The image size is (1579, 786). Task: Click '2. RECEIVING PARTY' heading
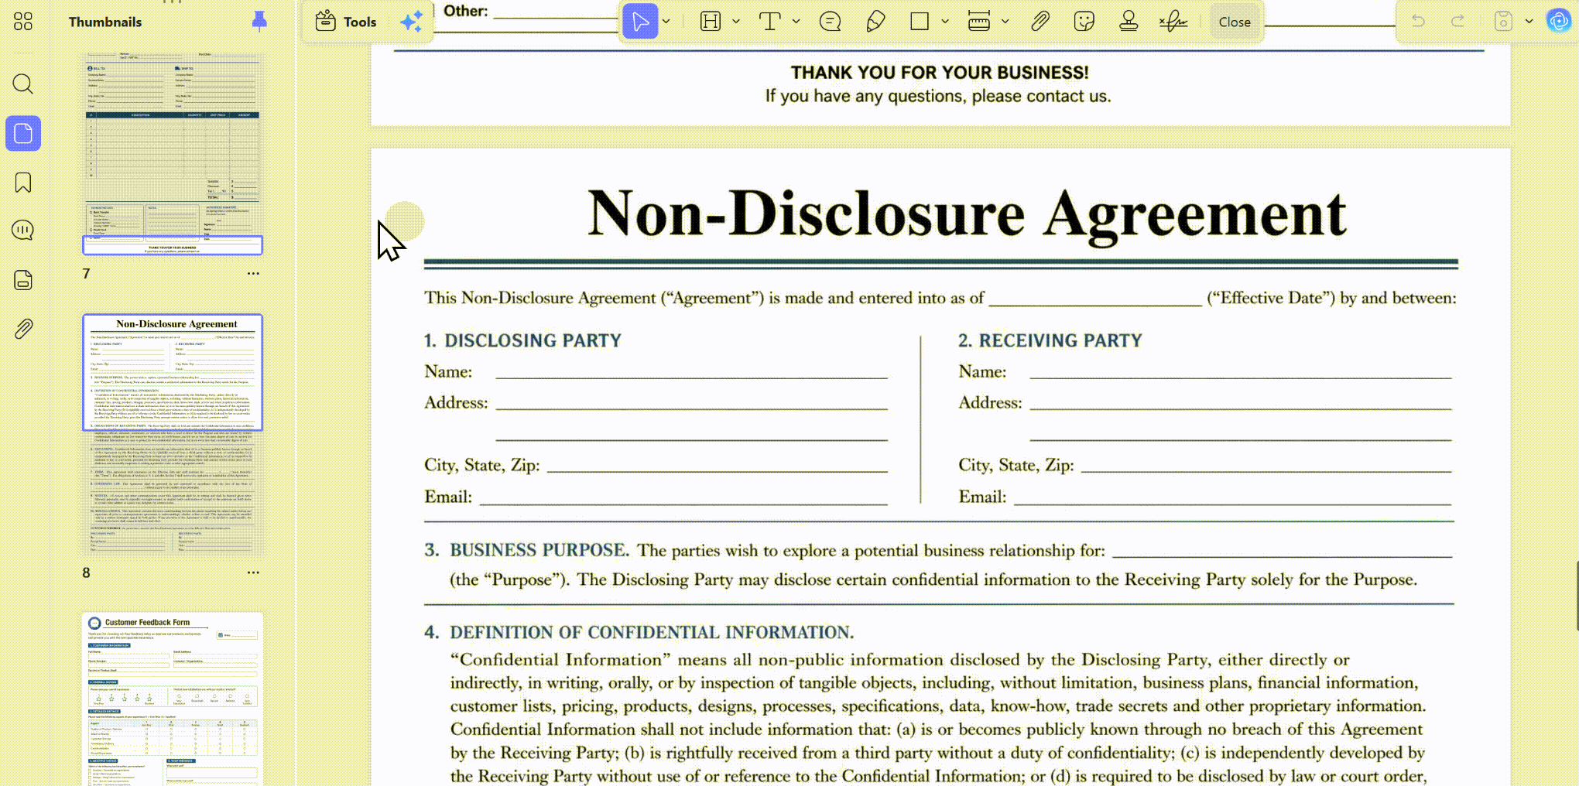(1050, 340)
